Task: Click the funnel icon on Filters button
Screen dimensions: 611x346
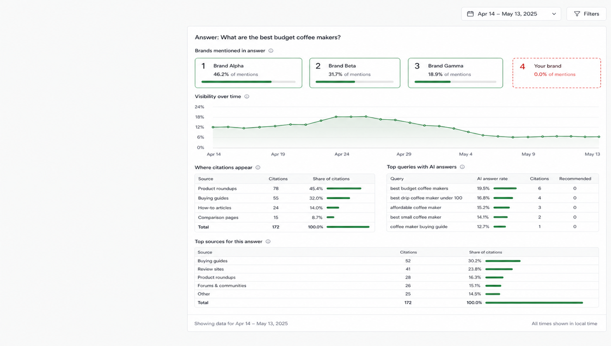Action: [x=577, y=14]
